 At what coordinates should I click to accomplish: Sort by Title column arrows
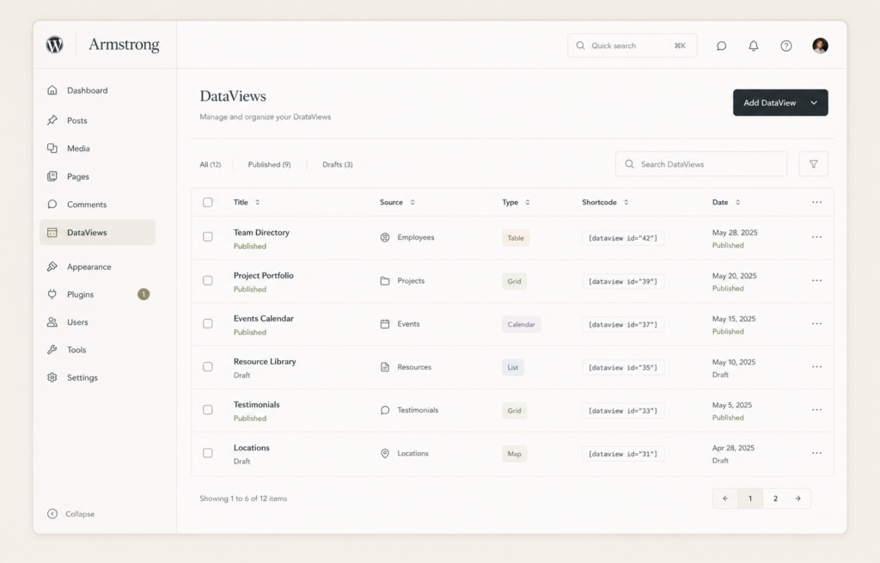[x=258, y=202]
